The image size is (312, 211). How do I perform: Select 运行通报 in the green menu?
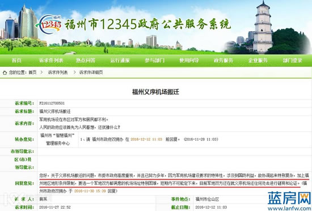click(x=120, y=61)
